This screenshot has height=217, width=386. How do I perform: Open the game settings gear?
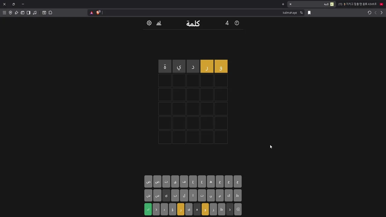pyautogui.click(x=149, y=23)
